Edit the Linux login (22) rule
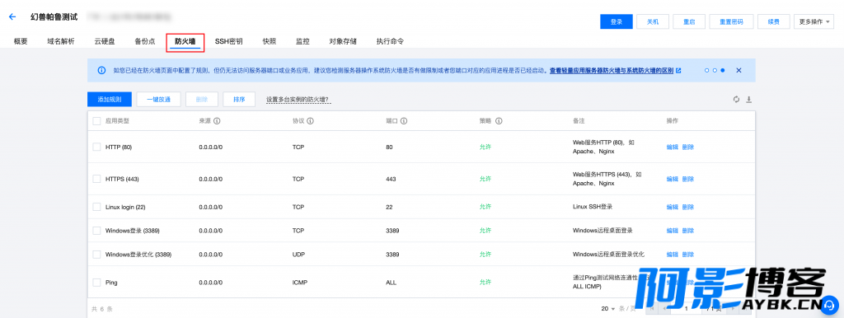844x318 pixels. tap(673, 207)
